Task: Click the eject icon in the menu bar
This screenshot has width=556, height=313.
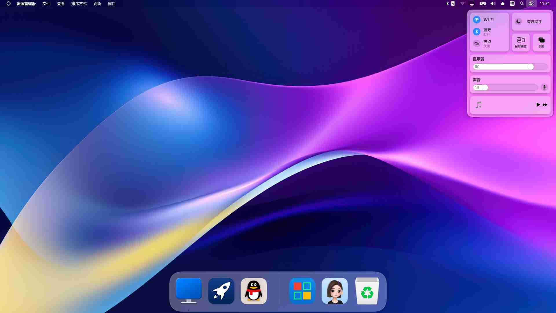Action: click(502, 4)
